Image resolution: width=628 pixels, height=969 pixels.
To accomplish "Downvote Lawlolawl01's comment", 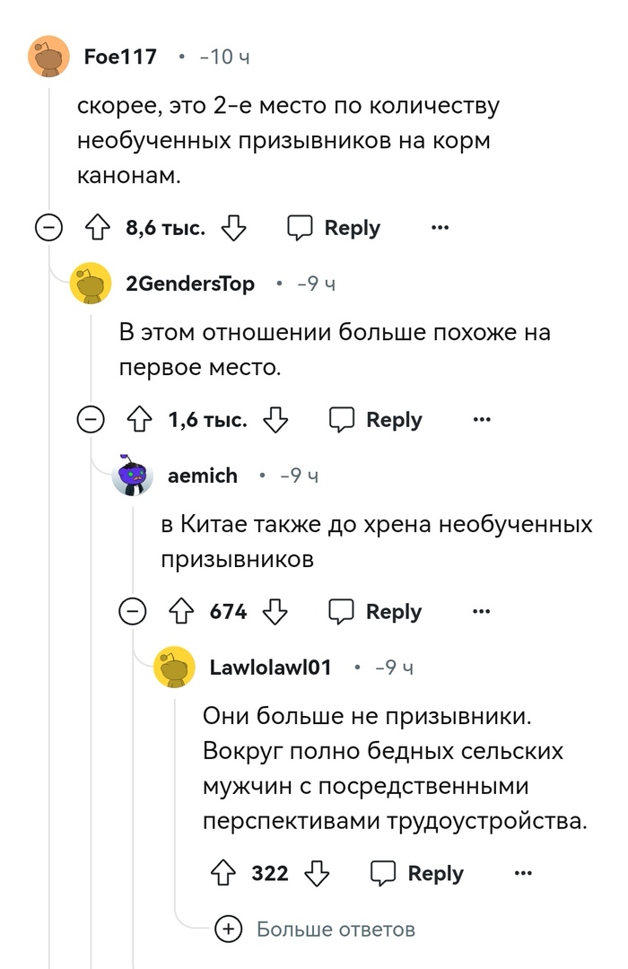I will [317, 873].
